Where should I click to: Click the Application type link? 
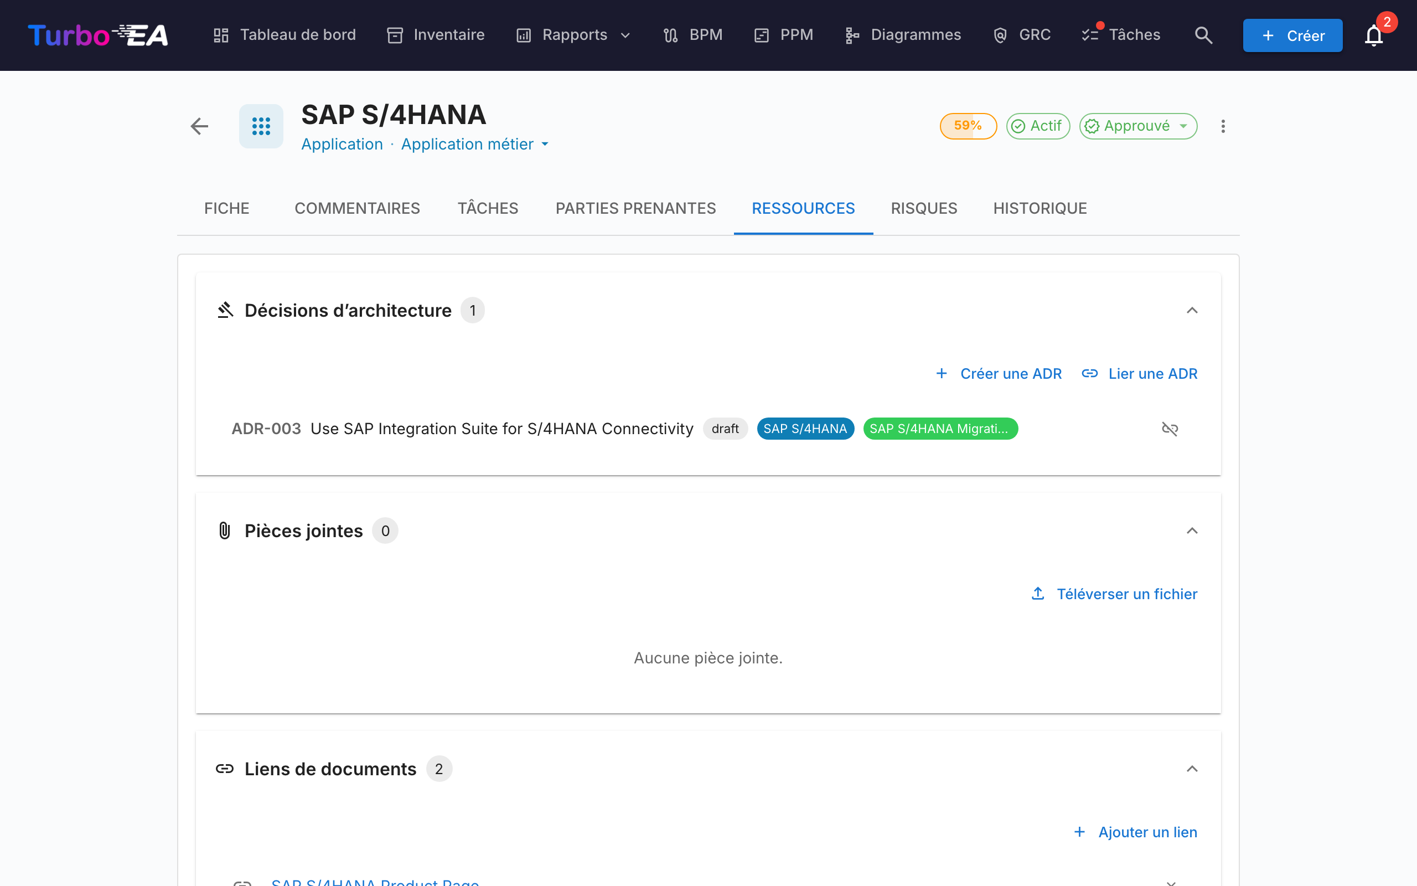[342, 144]
